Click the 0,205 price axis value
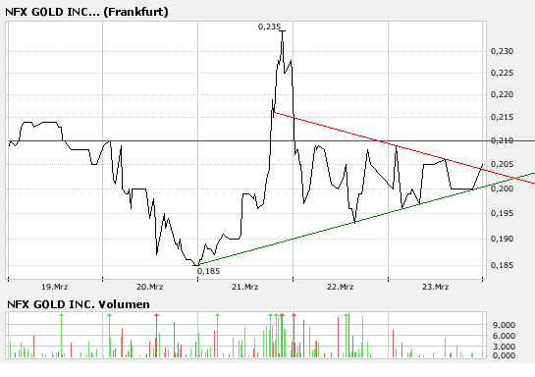This screenshot has height=377, width=535. point(502,164)
